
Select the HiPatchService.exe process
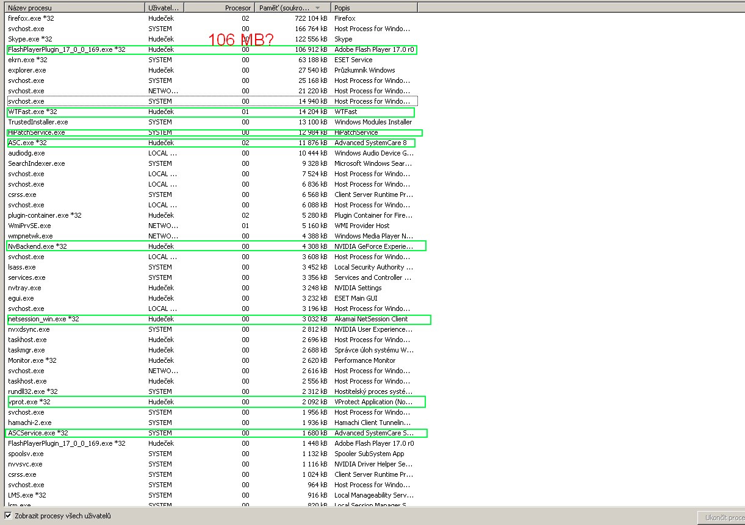pyautogui.click(x=212, y=132)
